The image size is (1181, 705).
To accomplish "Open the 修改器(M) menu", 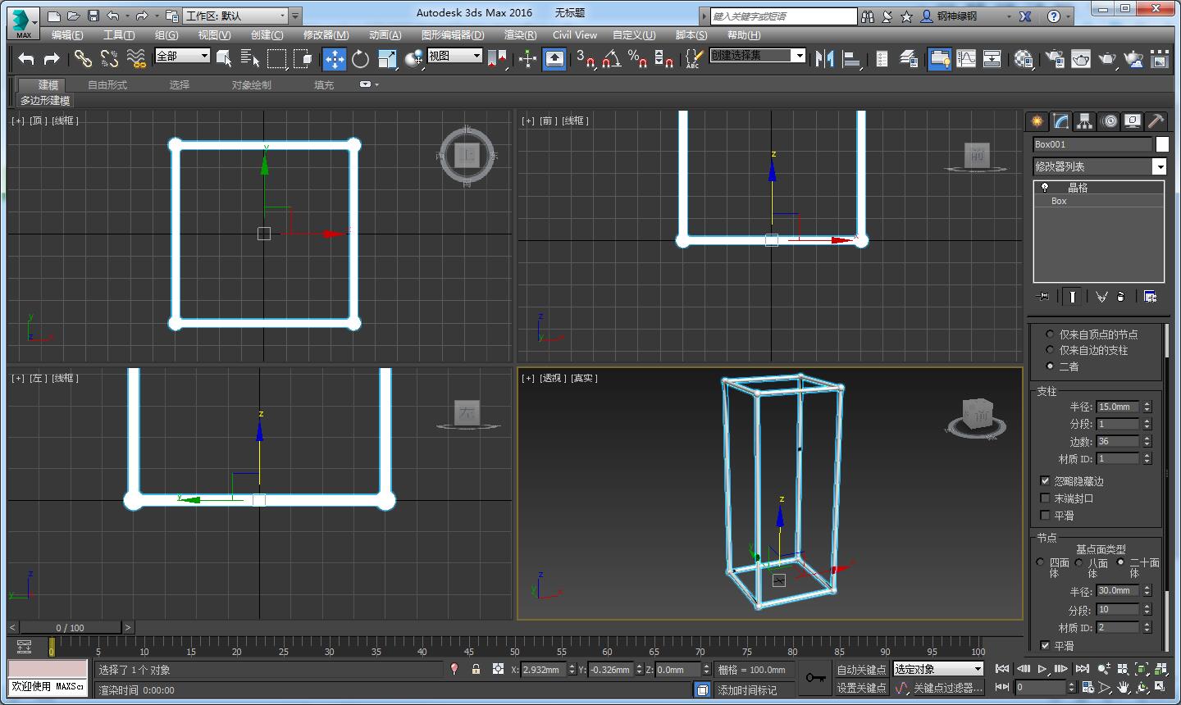I will [326, 34].
